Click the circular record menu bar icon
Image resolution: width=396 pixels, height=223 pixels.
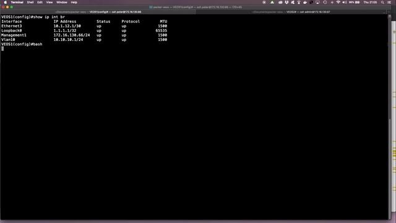264,2
